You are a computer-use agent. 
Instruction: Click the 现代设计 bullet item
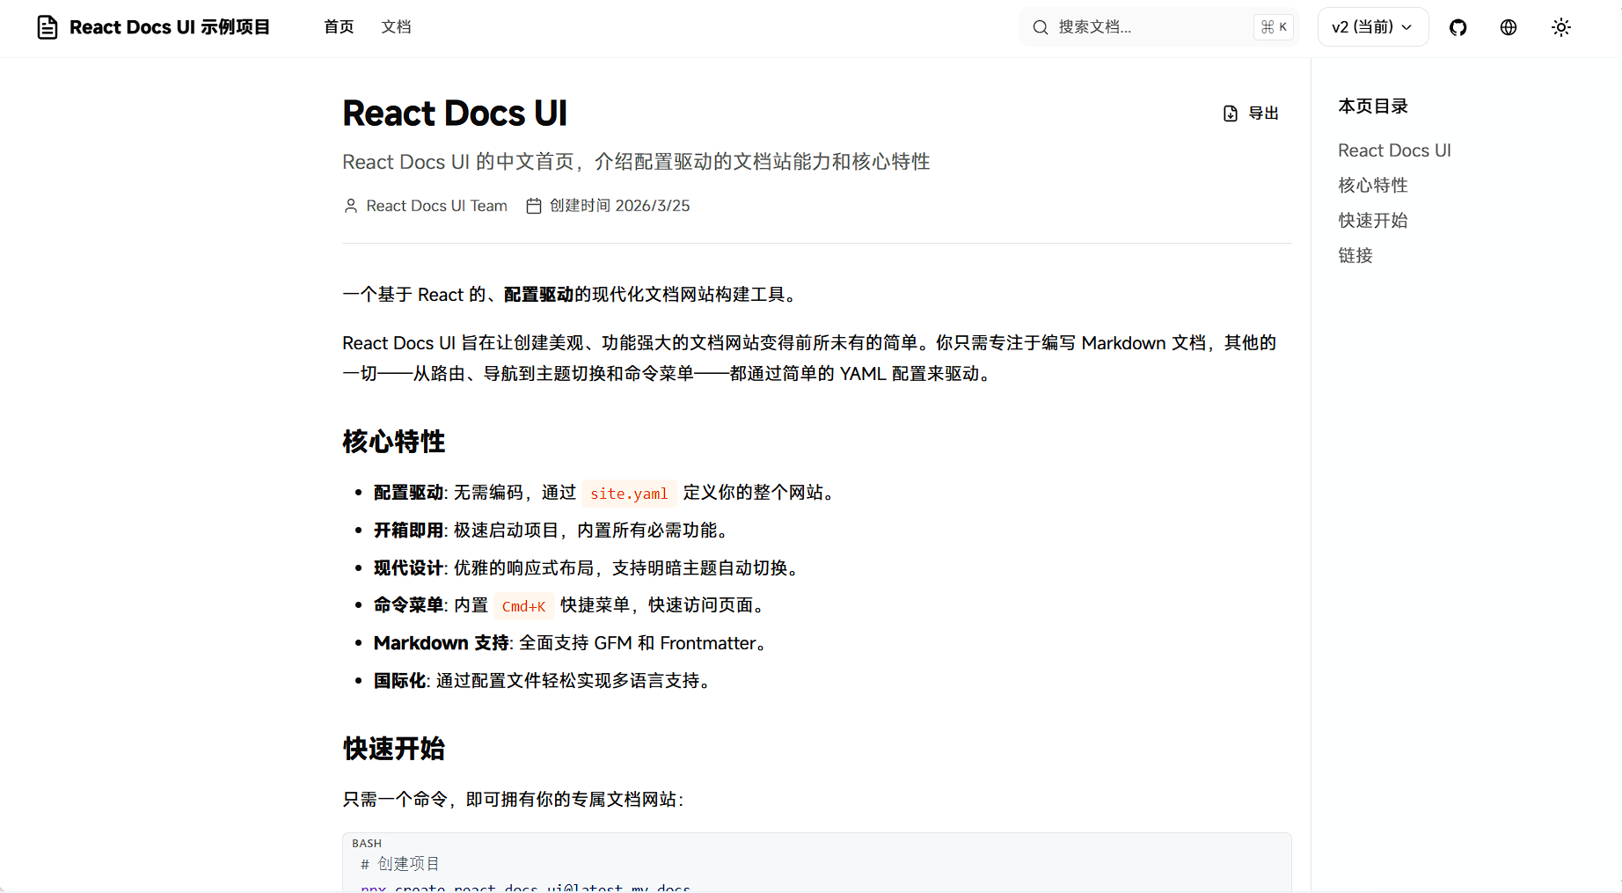coord(586,568)
